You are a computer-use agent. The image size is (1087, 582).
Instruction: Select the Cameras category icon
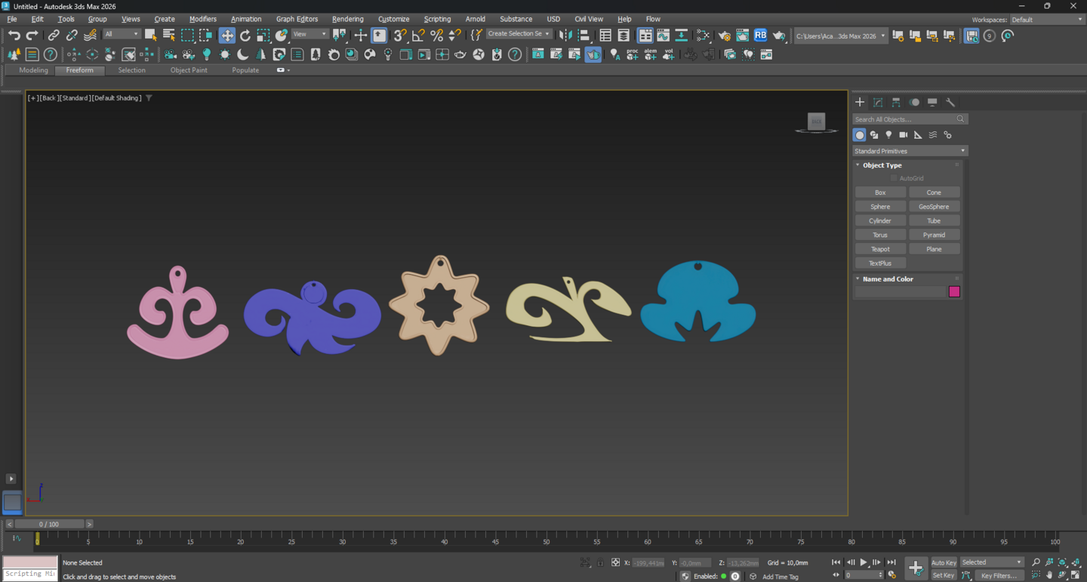(x=903, y=135)
